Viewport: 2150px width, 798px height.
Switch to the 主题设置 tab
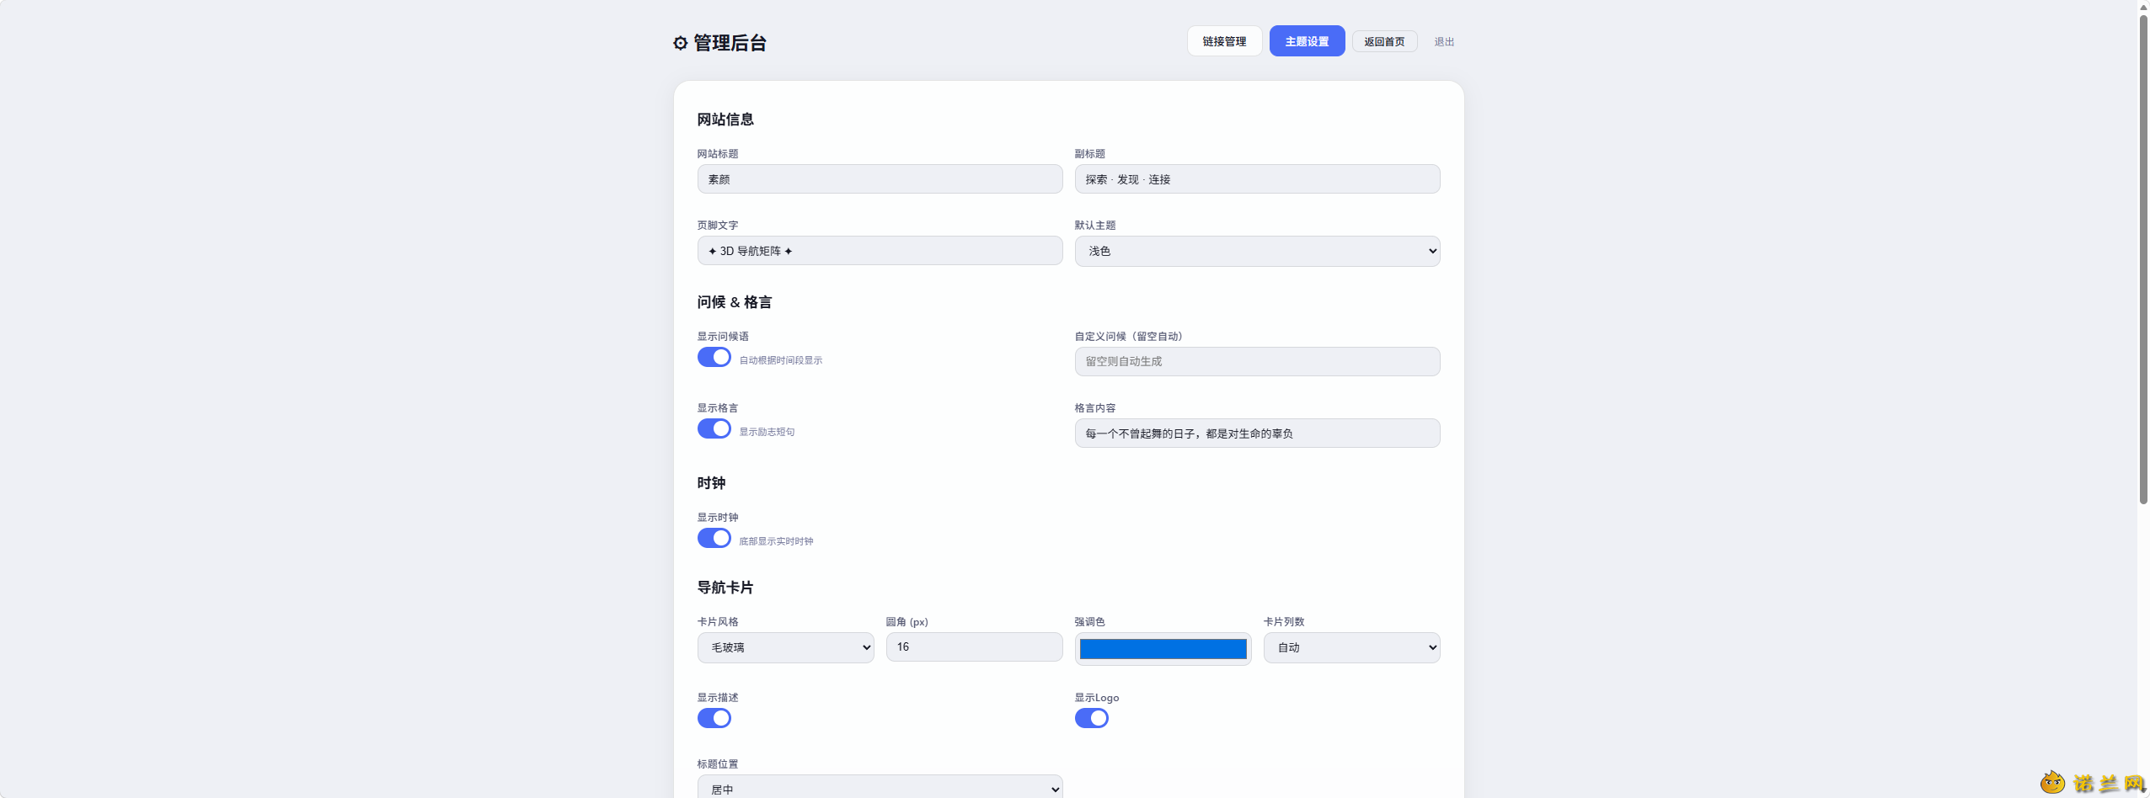(x=1307, y=41)
